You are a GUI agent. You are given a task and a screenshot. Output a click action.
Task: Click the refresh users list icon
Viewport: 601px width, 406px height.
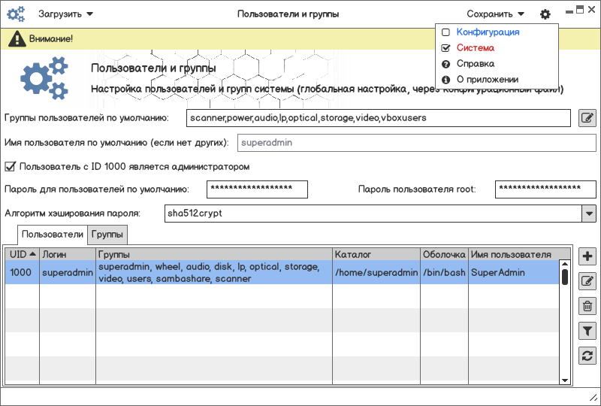click(587, 356)
